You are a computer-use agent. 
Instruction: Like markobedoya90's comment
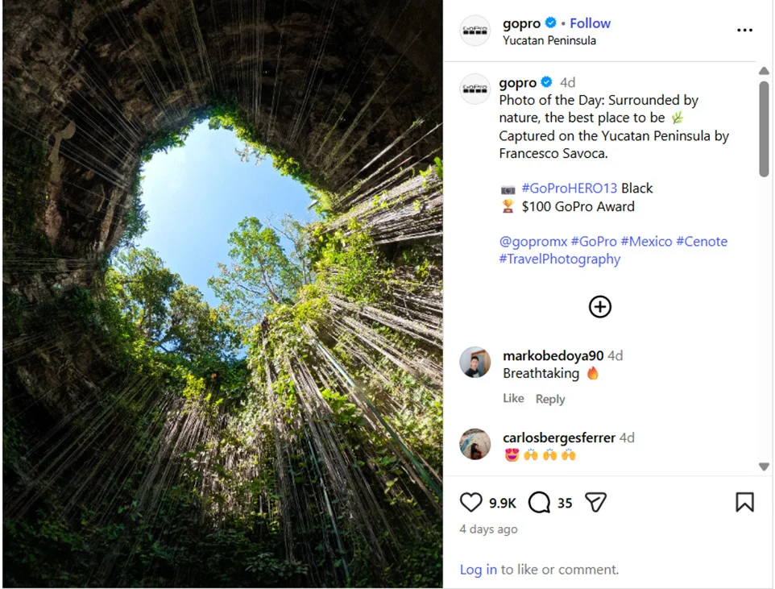(x=513, y=398)
